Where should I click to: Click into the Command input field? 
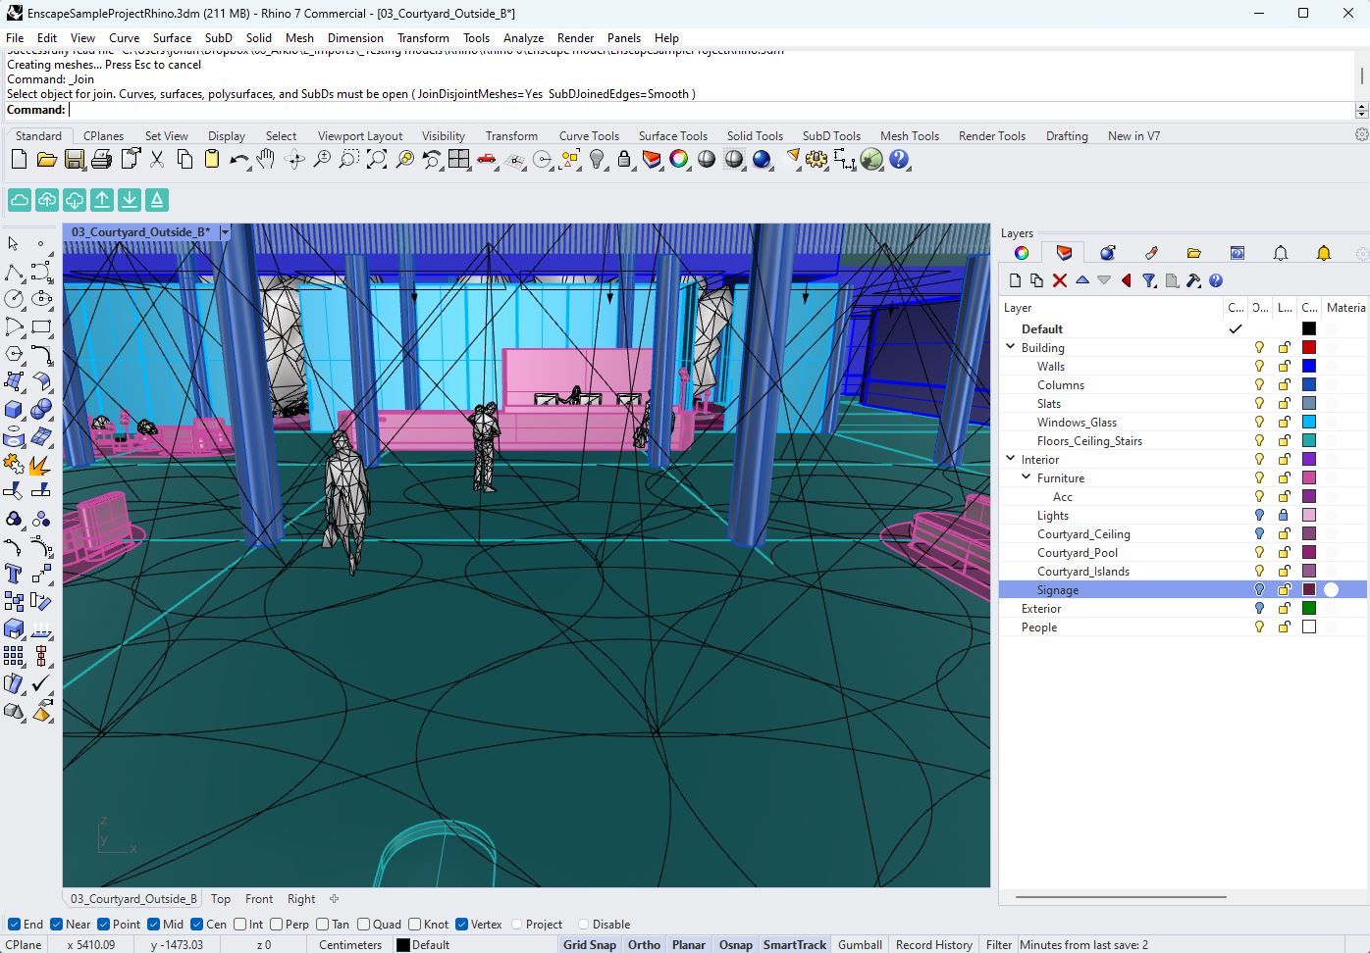point(711,110)
